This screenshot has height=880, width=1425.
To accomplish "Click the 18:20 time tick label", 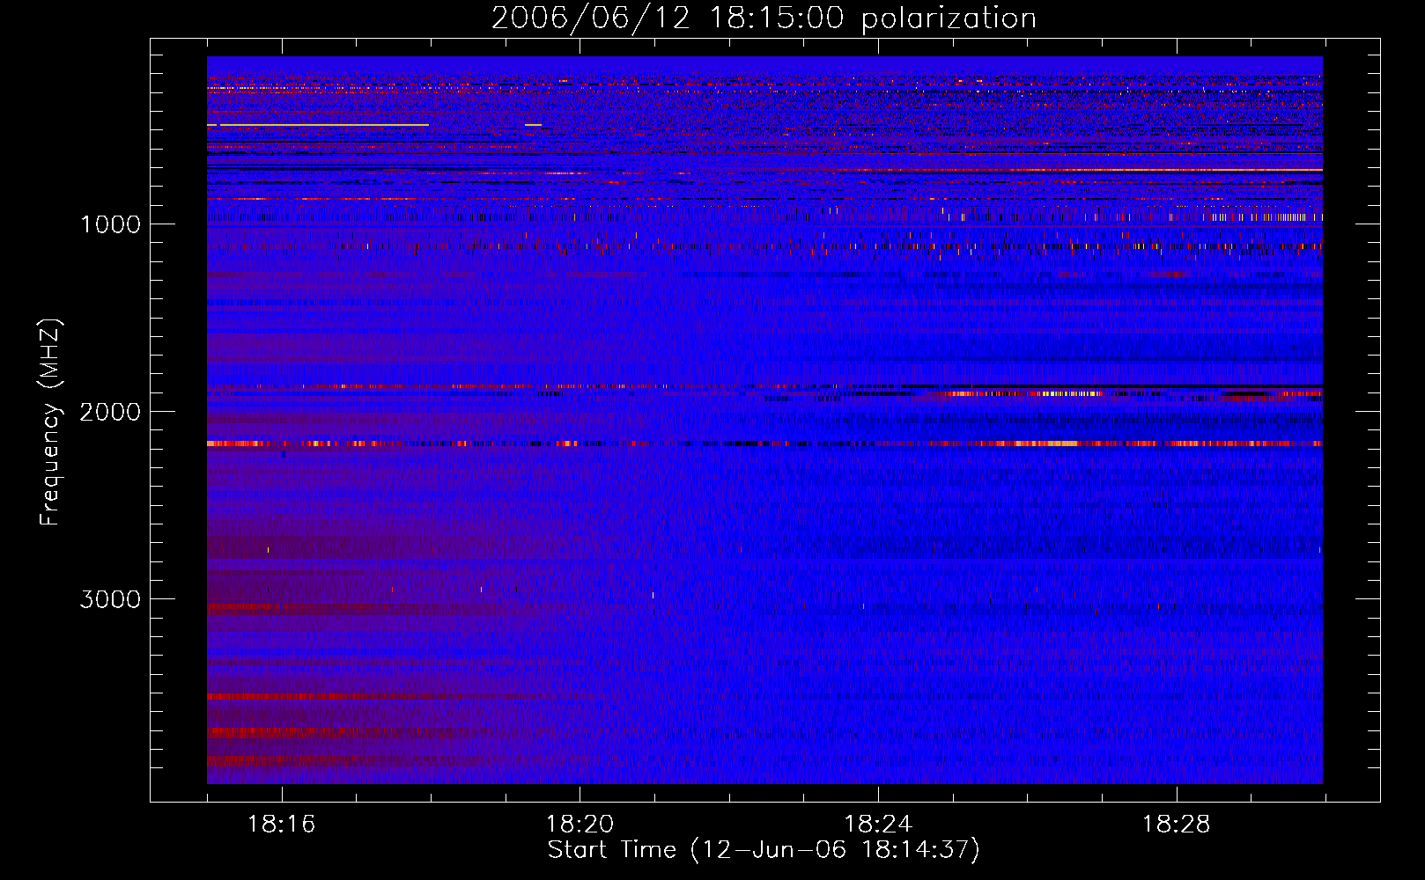I will pyautogui.click(x=580, y=825).
